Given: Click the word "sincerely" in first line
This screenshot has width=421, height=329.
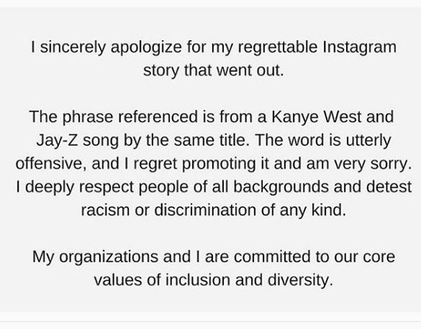Looking at the screenshot, I should (x=73, y=48).
